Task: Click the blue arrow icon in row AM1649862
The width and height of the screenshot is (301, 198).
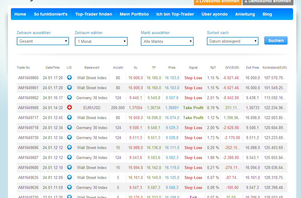Action: click(69, 97)
